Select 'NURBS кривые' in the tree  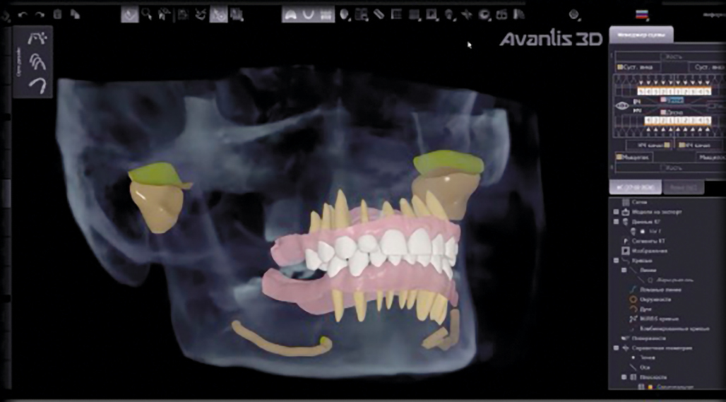(650, 318)
